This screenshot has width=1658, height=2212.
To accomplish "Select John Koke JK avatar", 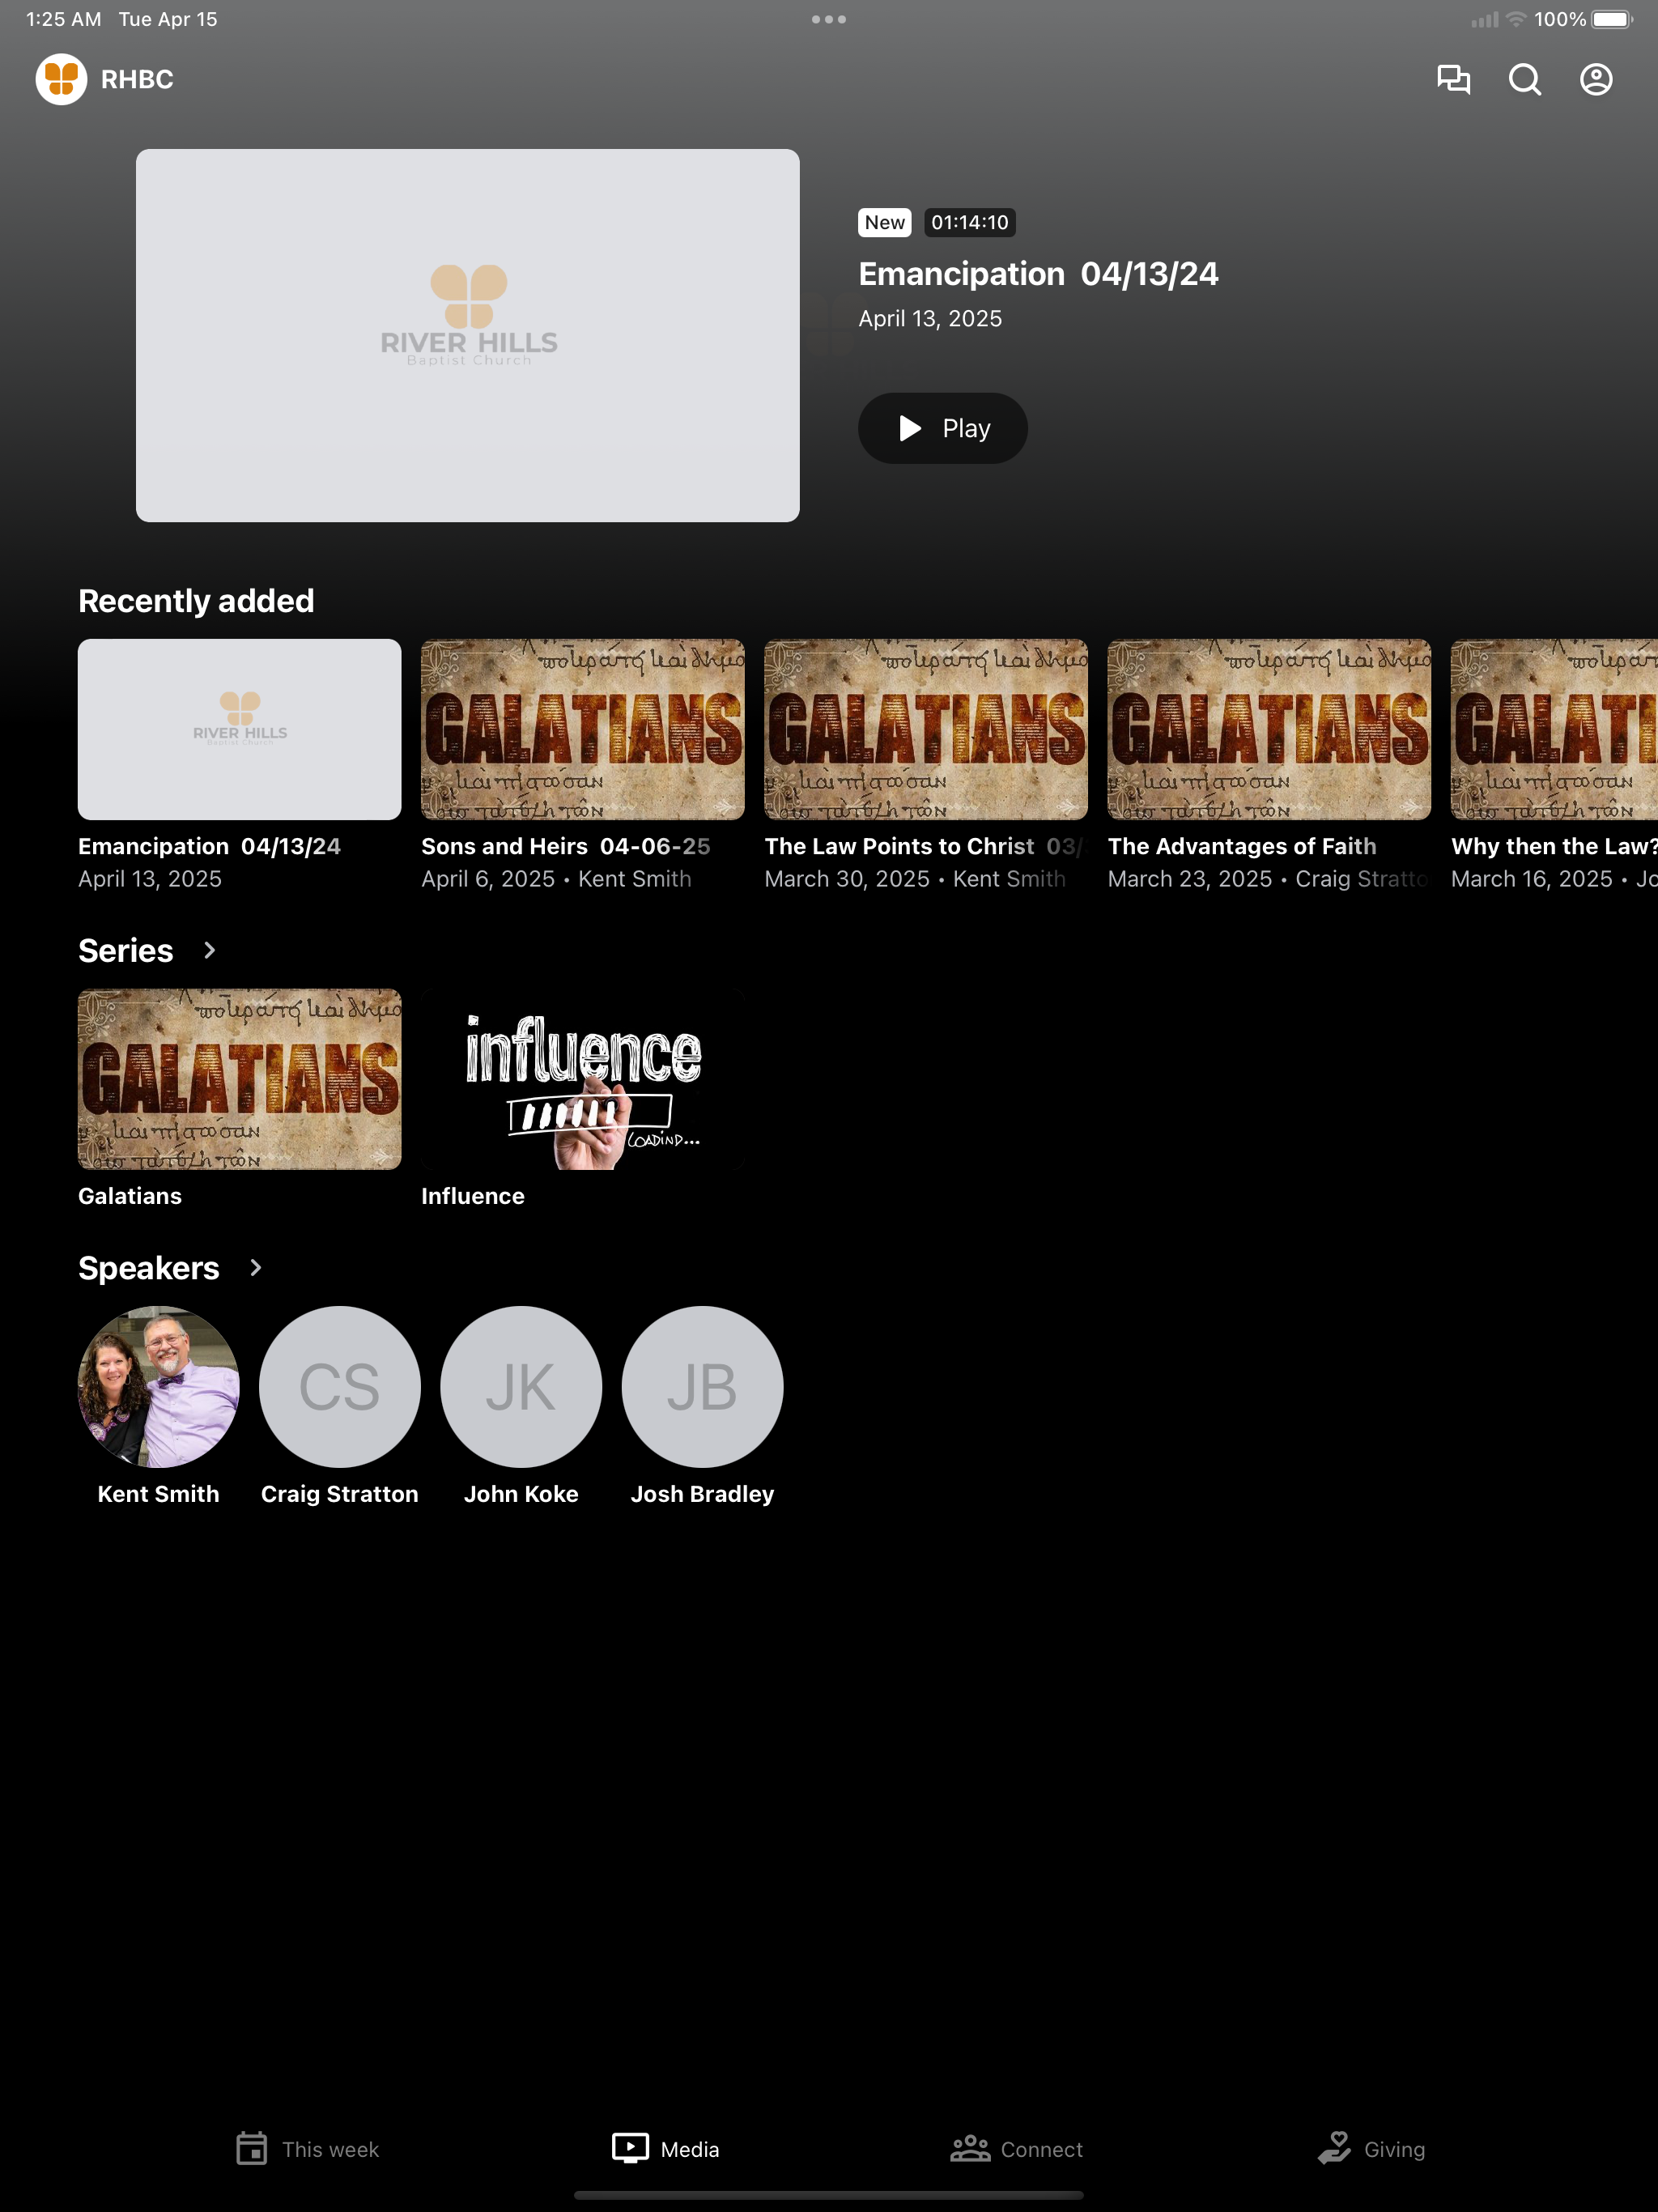I will [521, 1386].
